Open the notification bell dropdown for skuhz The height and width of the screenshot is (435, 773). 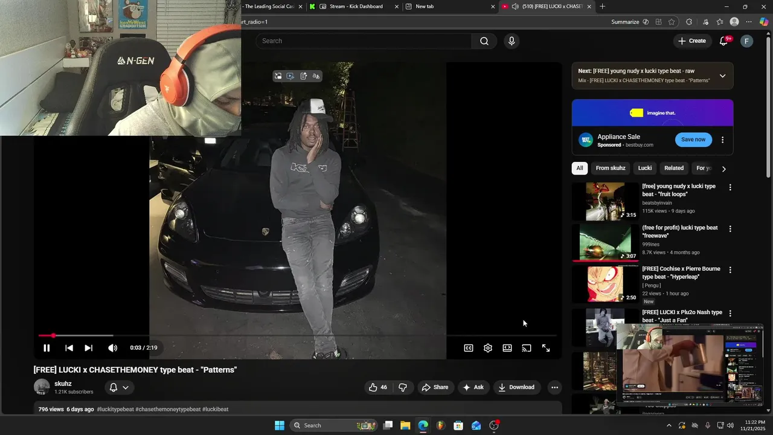[119, 387]
